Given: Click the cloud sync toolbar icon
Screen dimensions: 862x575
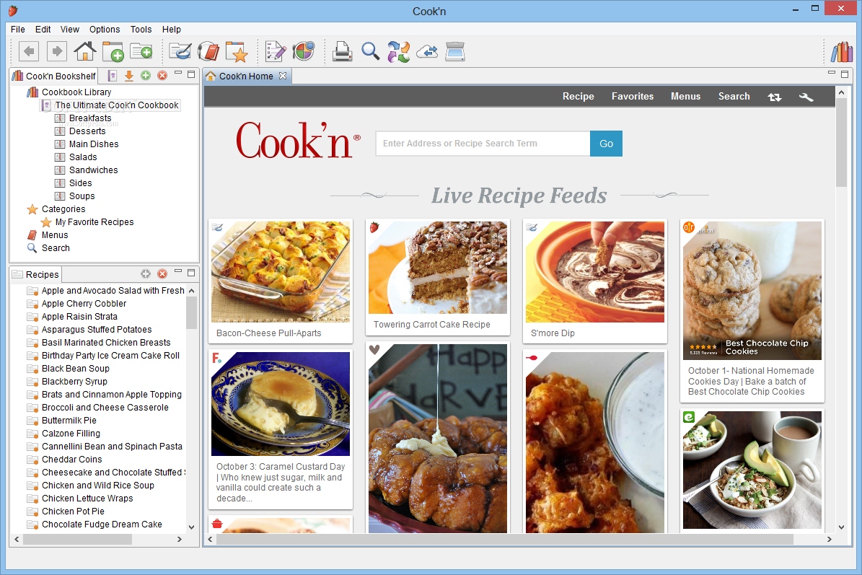Looking at the screenshot, I should tap(427, 52).
